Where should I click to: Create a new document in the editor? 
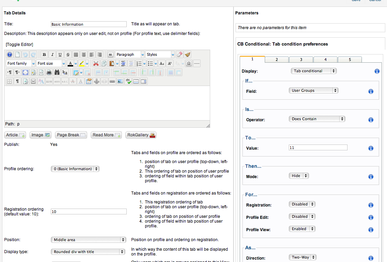pos(17,54)
